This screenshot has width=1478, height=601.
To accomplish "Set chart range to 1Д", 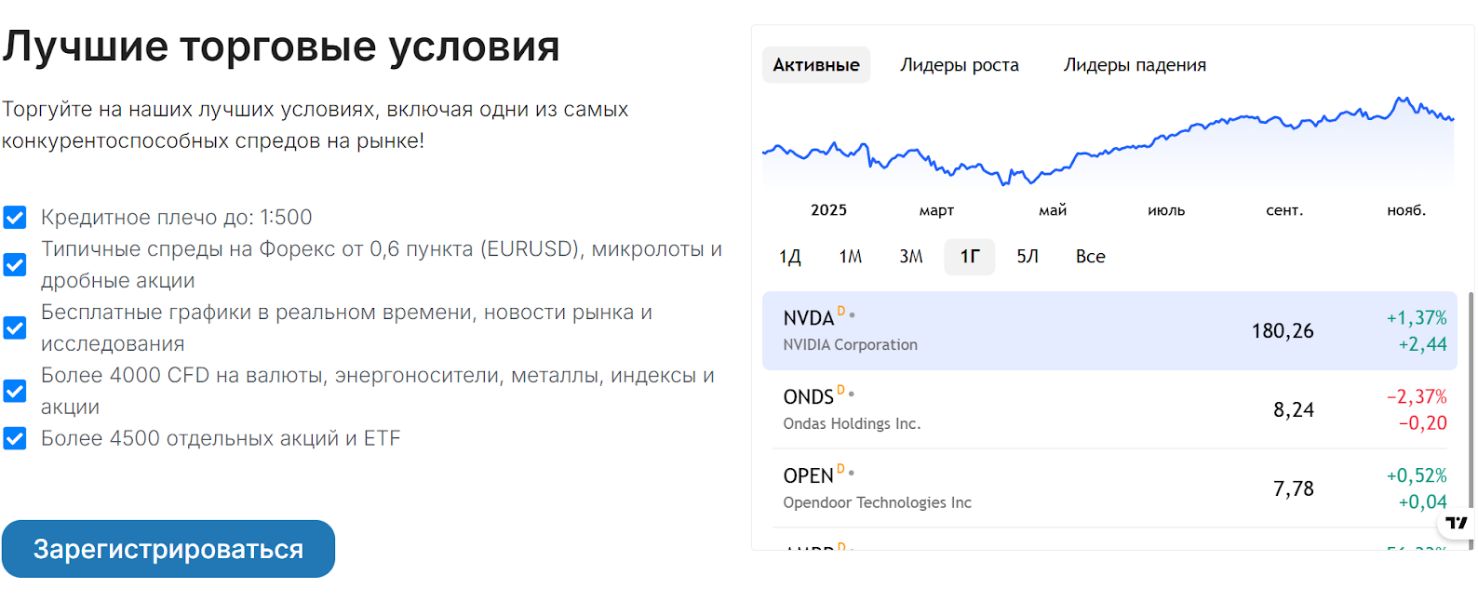I will [x=790, y=257].
